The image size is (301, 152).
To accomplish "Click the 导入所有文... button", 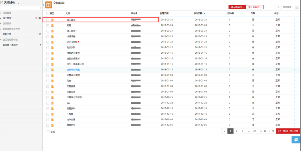I will pyautogui.click(x=255, y=7).
